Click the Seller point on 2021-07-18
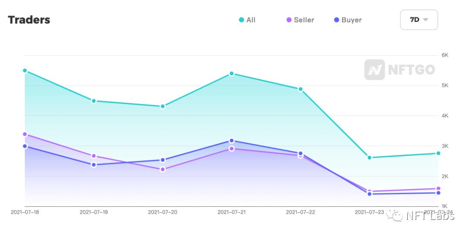 pos(25,134)
